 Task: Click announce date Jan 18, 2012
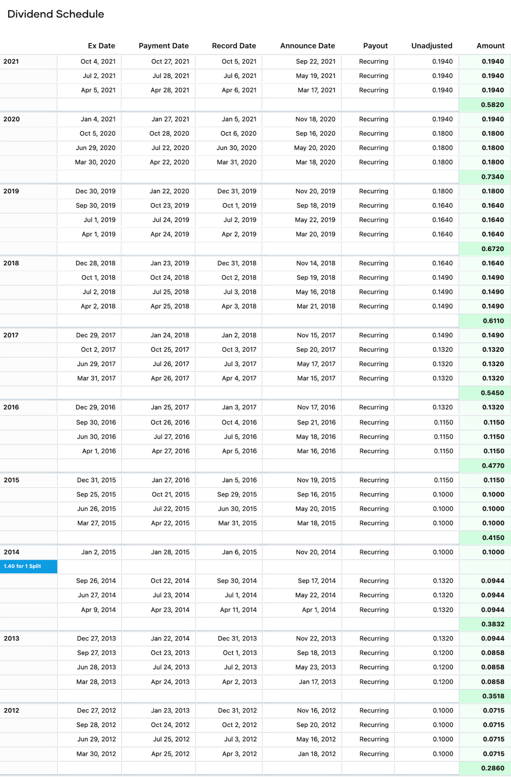pos(317,754)
